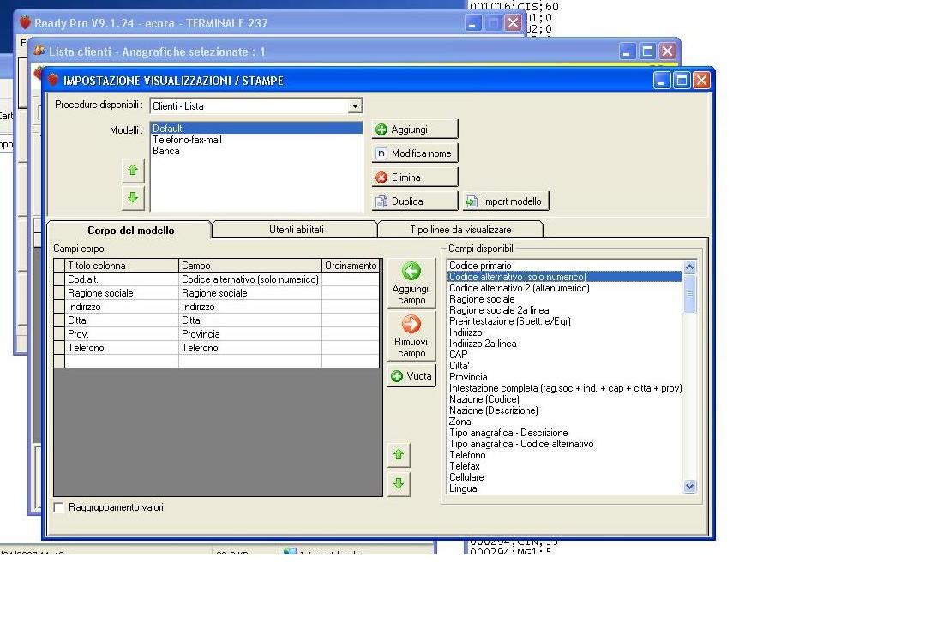Click the Elimina button
Viewport: 925px width, 629px height.
415,177
